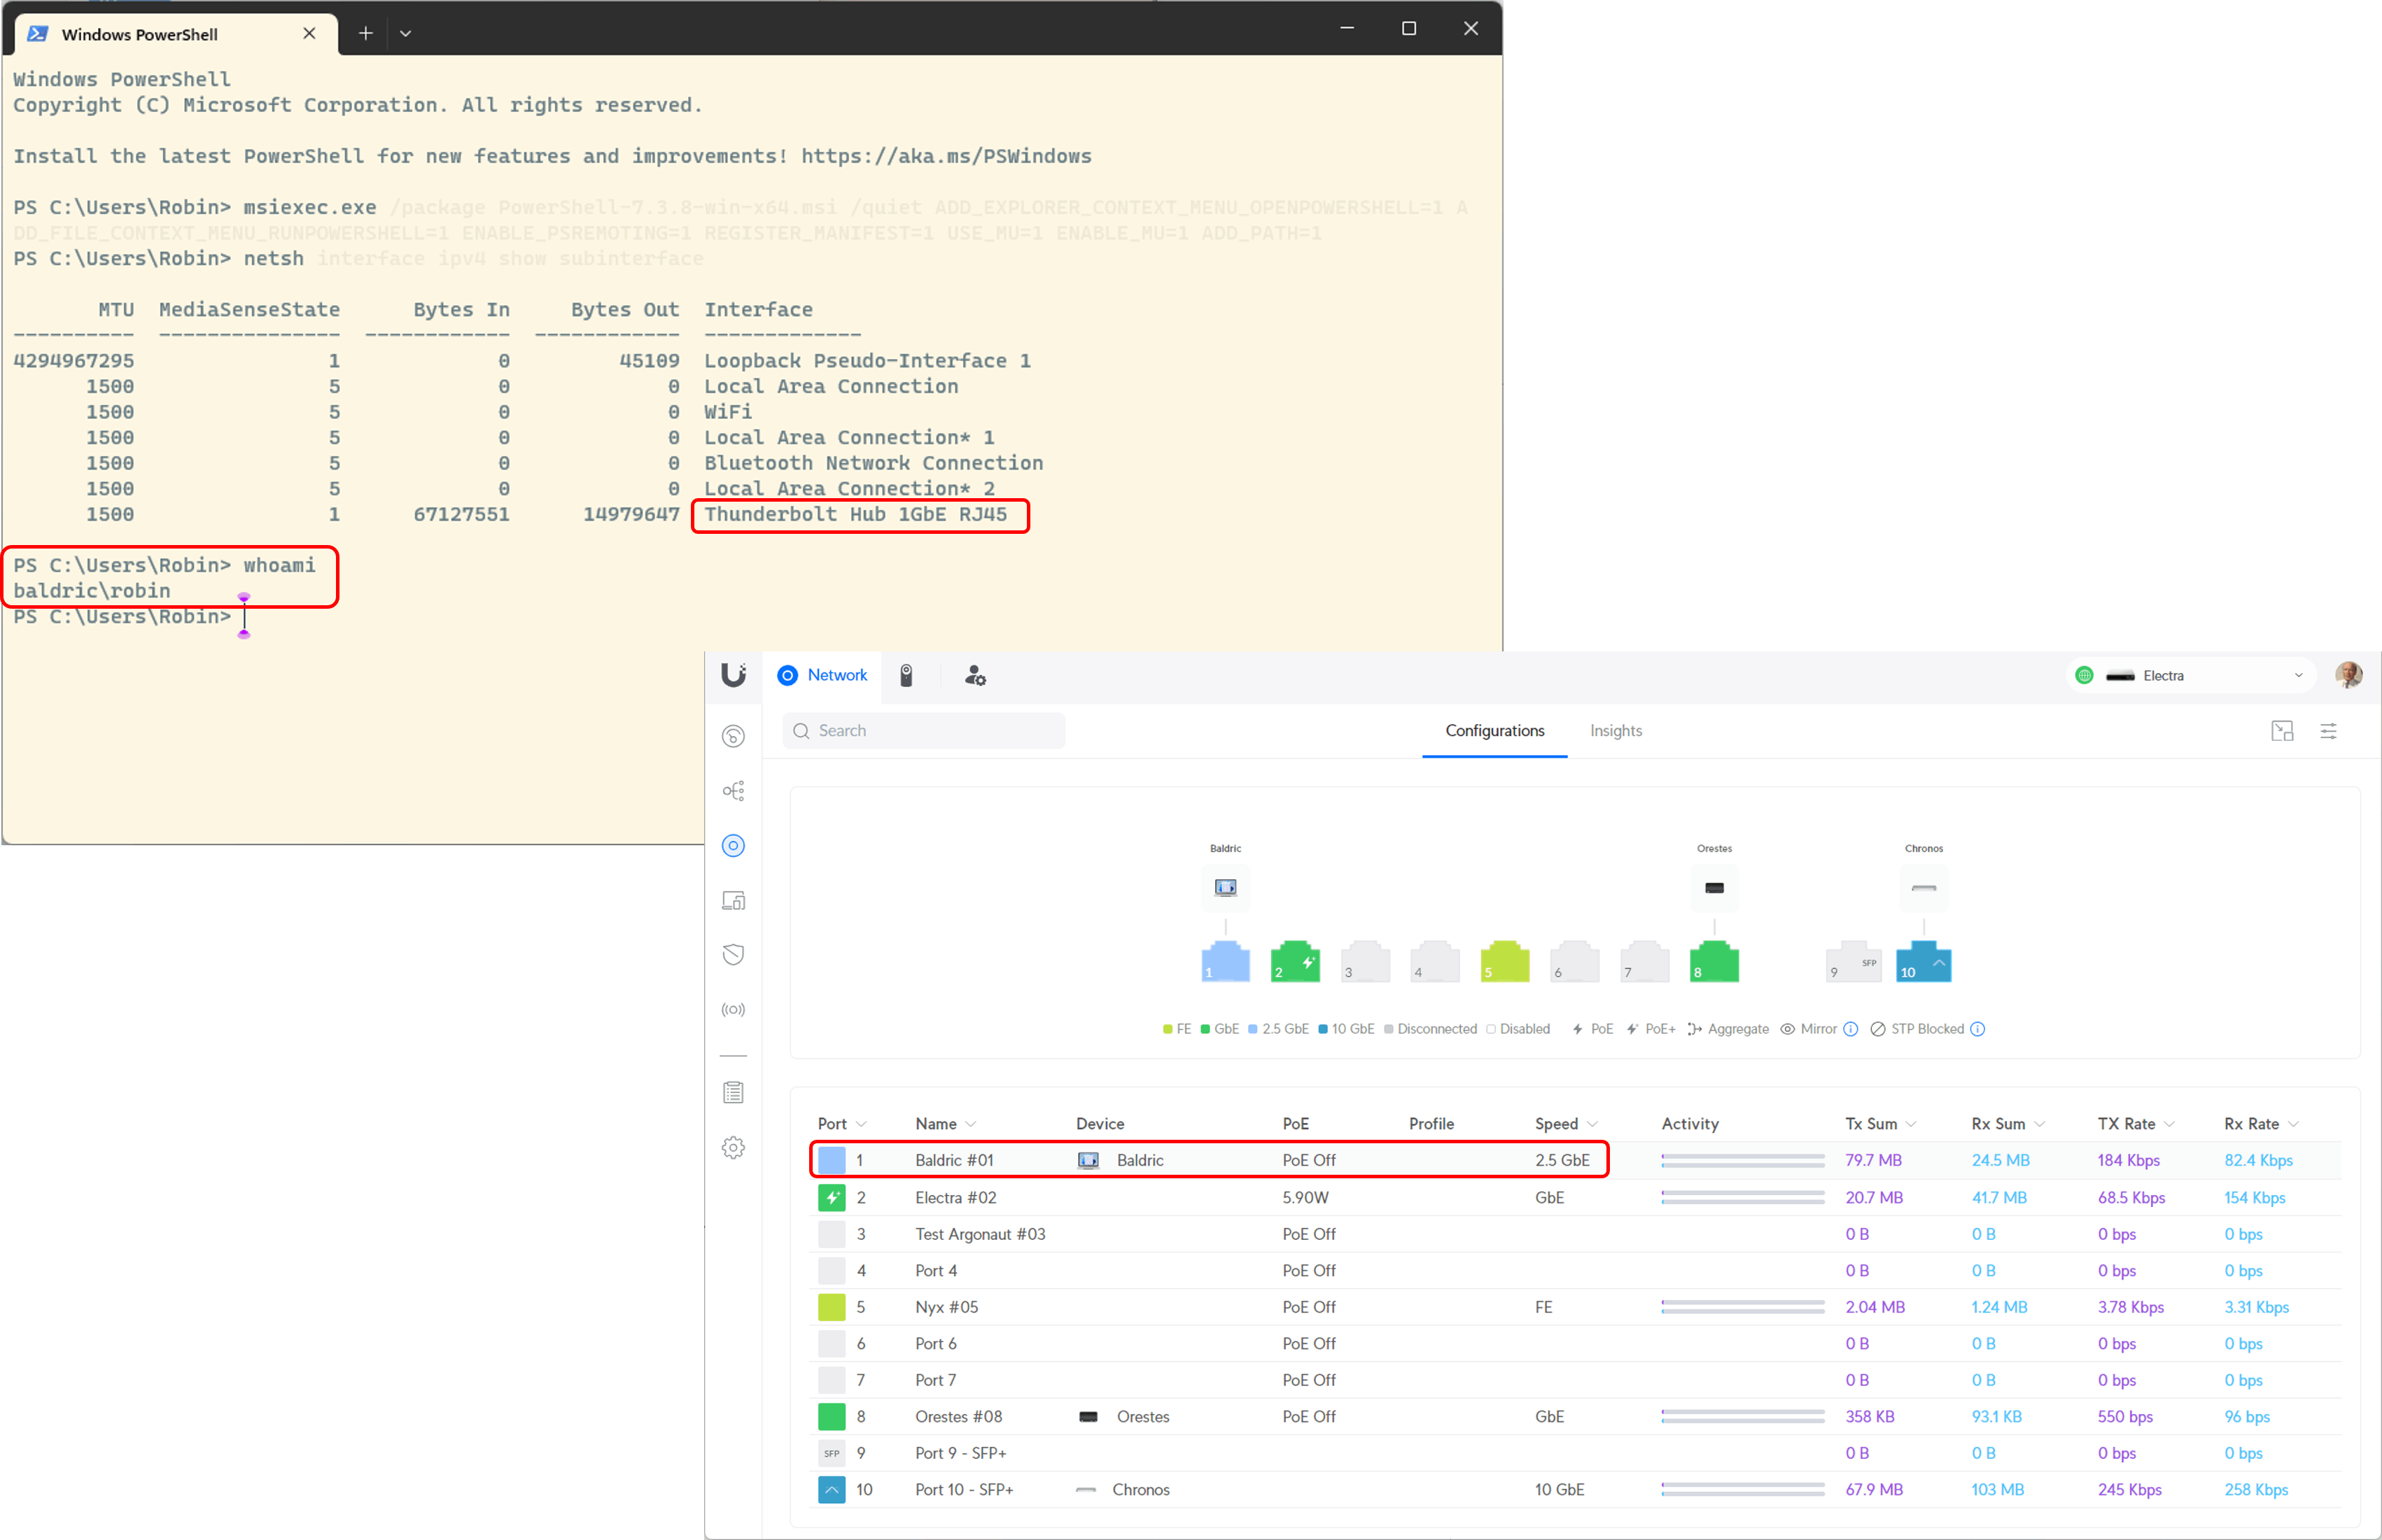This screenshot has height=1540, width=2382.
Task: Click the filter sliders icon at top right
Action: click(2328, 732)
